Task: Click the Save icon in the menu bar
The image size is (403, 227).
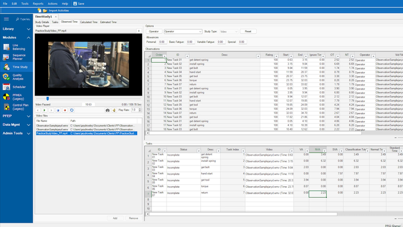Action: [x=75, y=4]
